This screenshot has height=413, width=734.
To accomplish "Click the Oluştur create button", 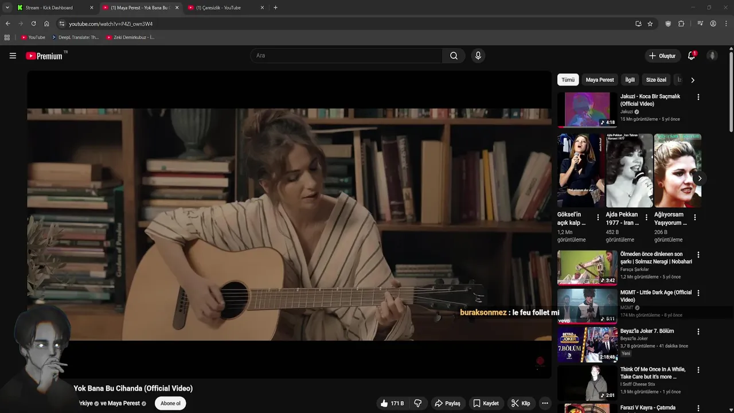I will point(662,56).
